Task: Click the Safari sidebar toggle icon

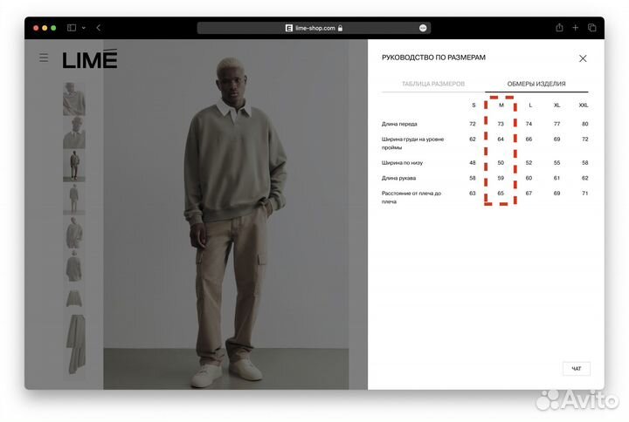Action: (x=72, y=28)
